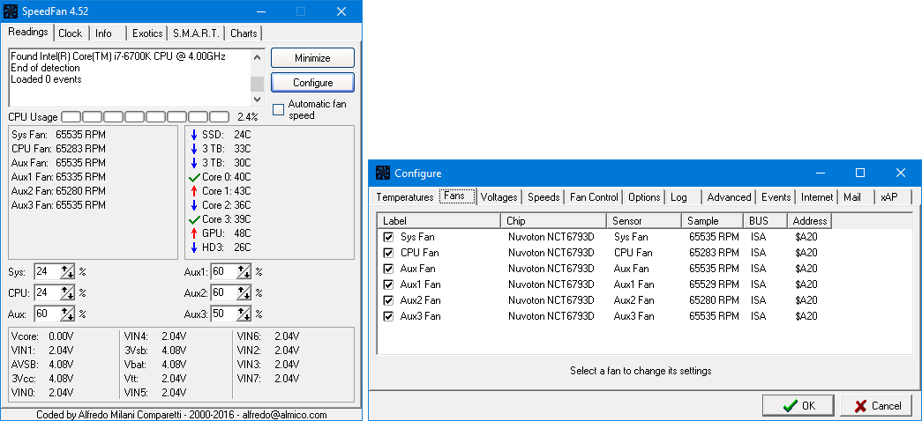Screen dimensions: 922x421
Task: Open the Voltages tab in Configure
Action: tap(498, 197)
